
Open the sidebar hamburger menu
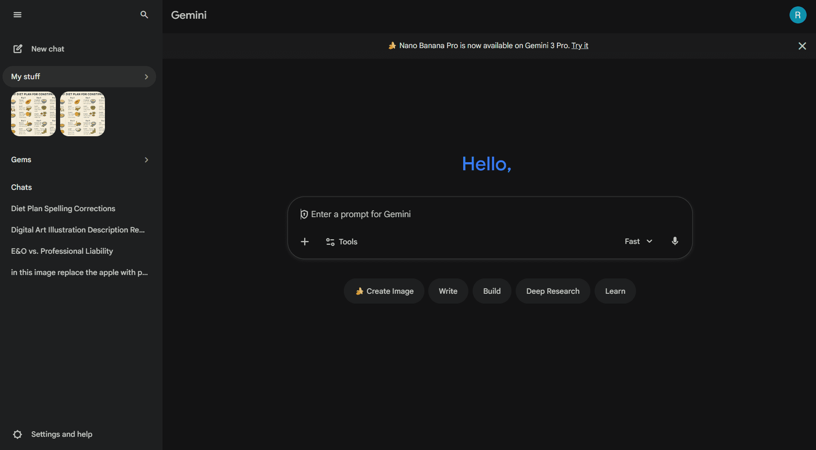[x=17, y=14]
